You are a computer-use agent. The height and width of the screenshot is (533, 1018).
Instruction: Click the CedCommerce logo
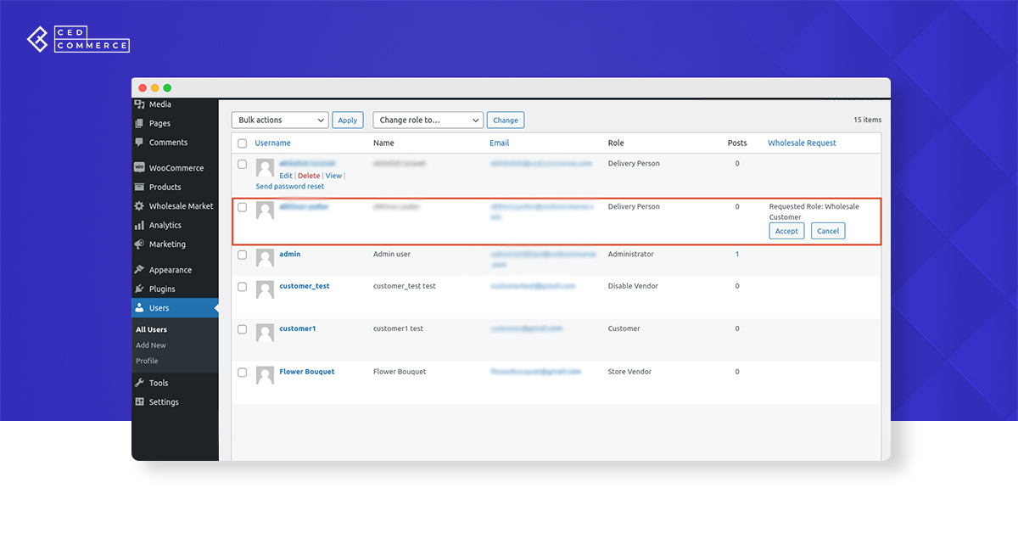tap(78, 40)
